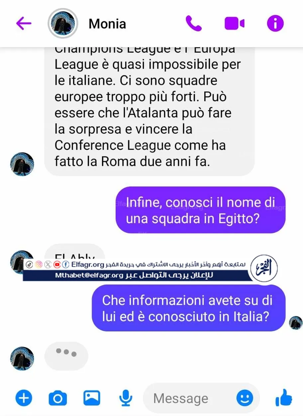Open the camera icon
Viewport: 303px width, 416px height.
coord(58,398)
